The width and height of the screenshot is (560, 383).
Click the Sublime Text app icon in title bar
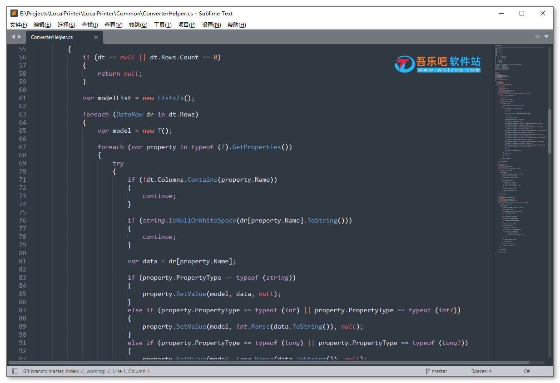pyautogui.click(x=14, y=13)
